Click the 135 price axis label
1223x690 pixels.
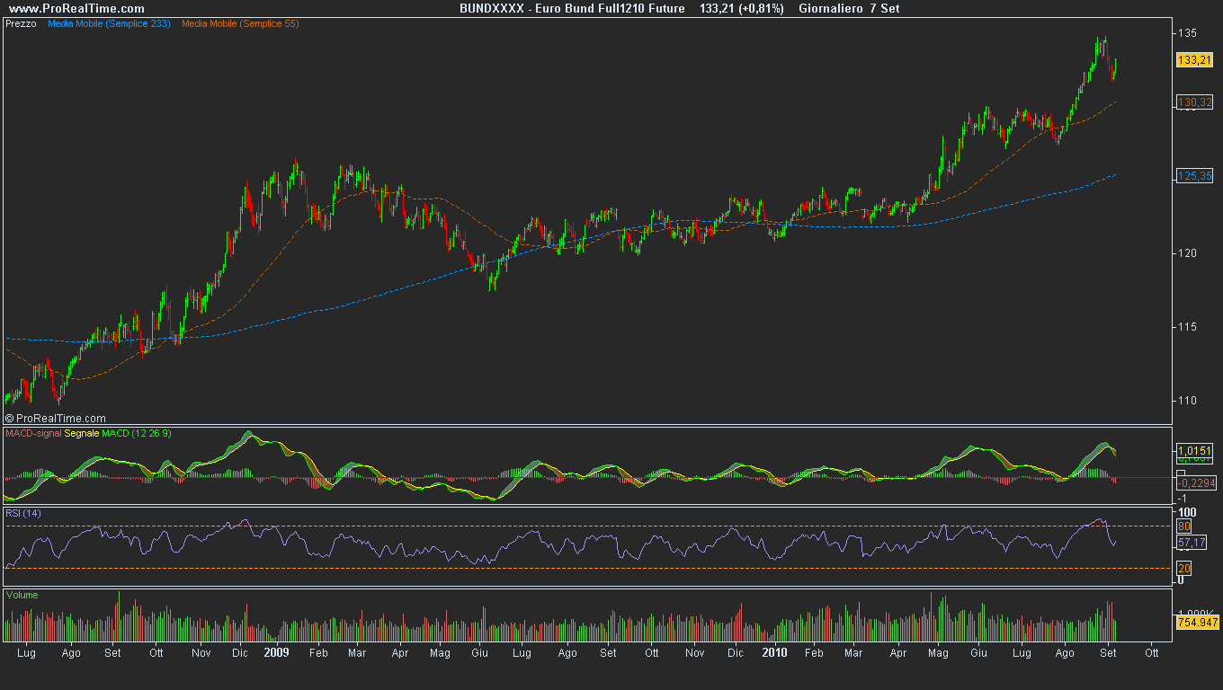(1187, 33)
